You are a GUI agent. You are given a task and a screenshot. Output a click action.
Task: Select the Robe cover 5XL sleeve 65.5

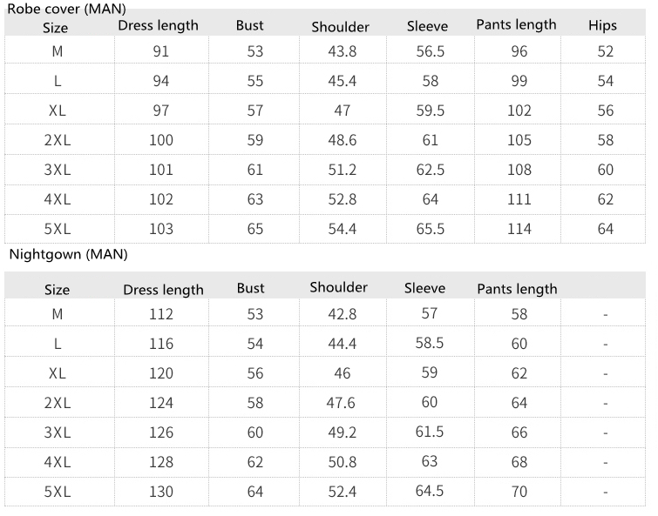(430, 229)
